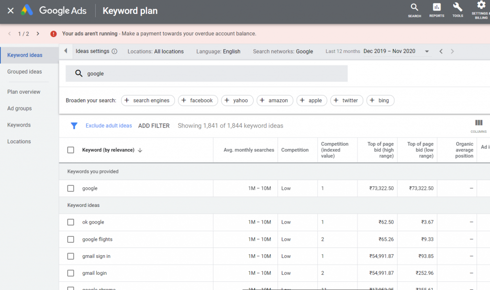Add 'bing' to broaden search
The width and height of the screenshot is (490, 290).
pyautogui.click(x=380, y=100)
